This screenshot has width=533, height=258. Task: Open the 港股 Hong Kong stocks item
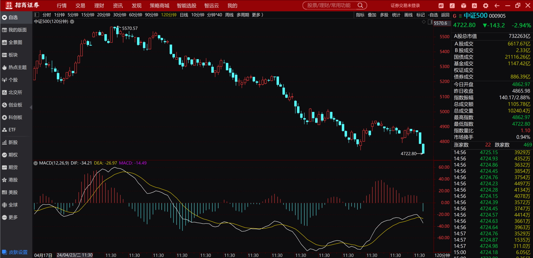click(16, 180)
